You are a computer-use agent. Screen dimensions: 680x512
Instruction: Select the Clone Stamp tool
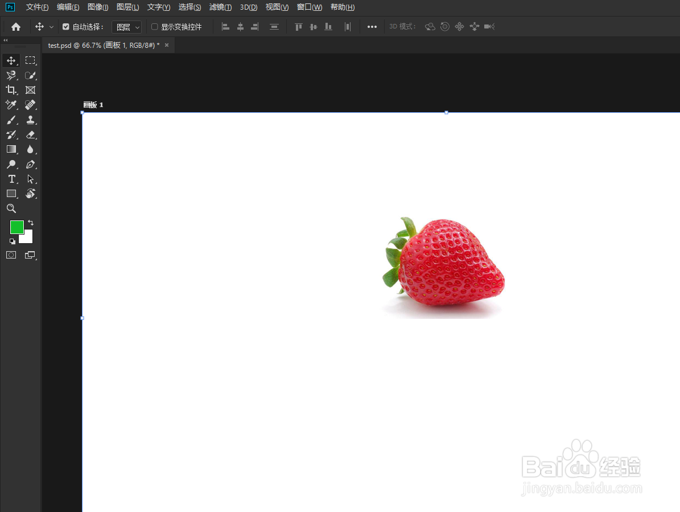(30, 120)
